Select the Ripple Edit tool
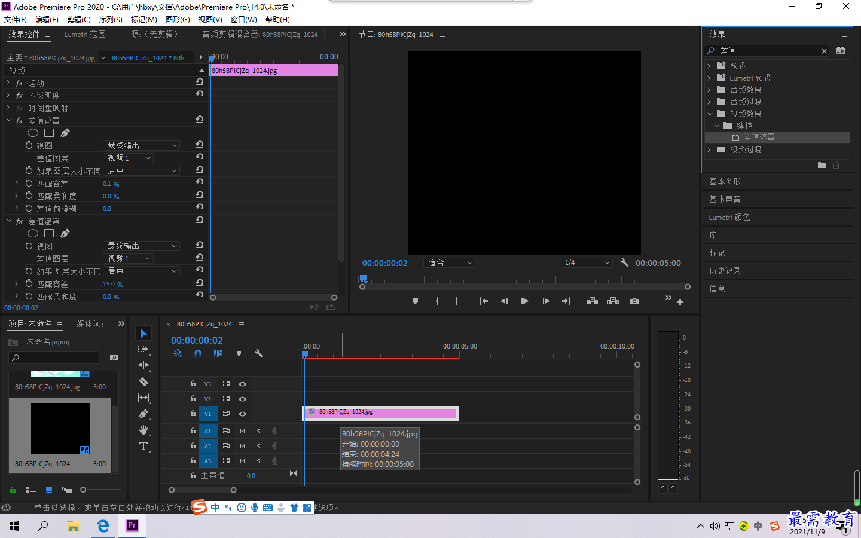This screenshot has height=538, width=861. 143,365
